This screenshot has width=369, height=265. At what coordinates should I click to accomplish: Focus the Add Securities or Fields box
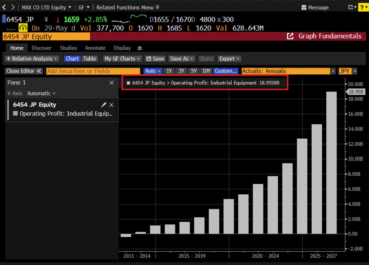pyautogui.click(x=93, y=71)
